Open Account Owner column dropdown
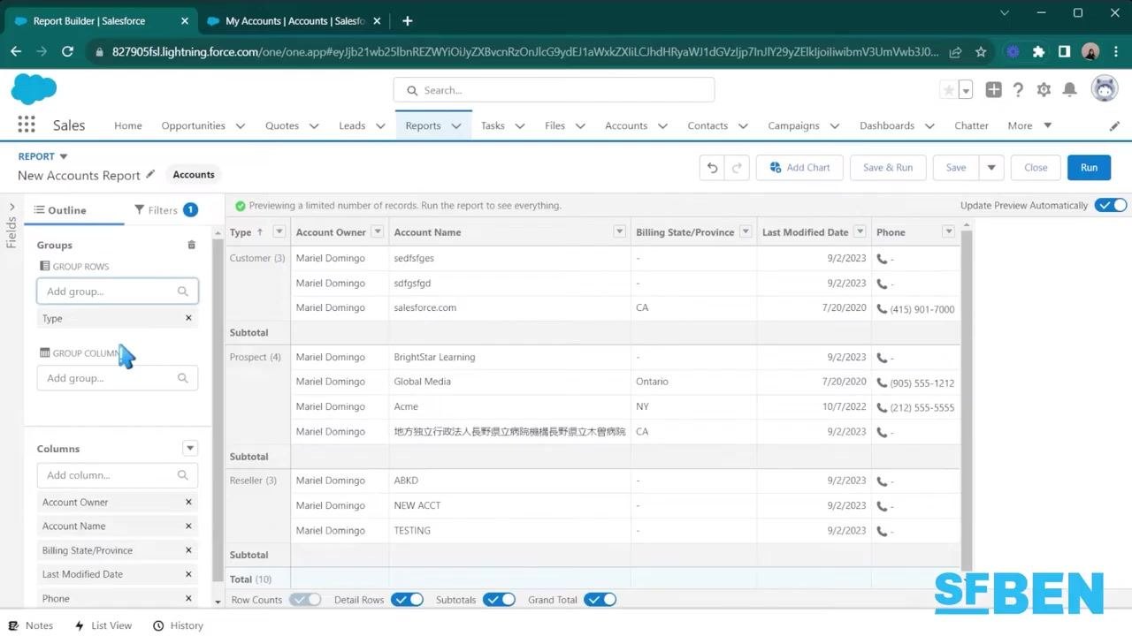 (x=378, y=231)
